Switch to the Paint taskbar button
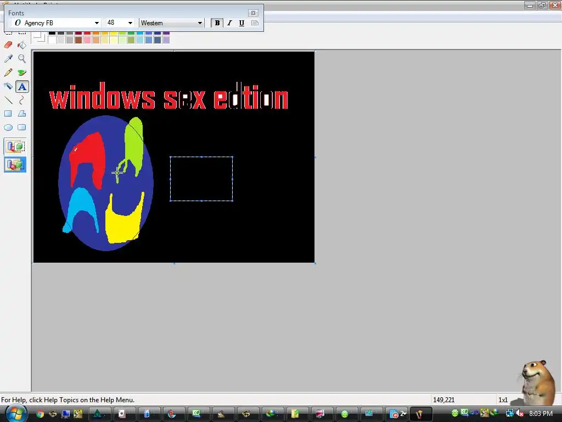Screen dimensions: 562x422 tap(420, 414)
